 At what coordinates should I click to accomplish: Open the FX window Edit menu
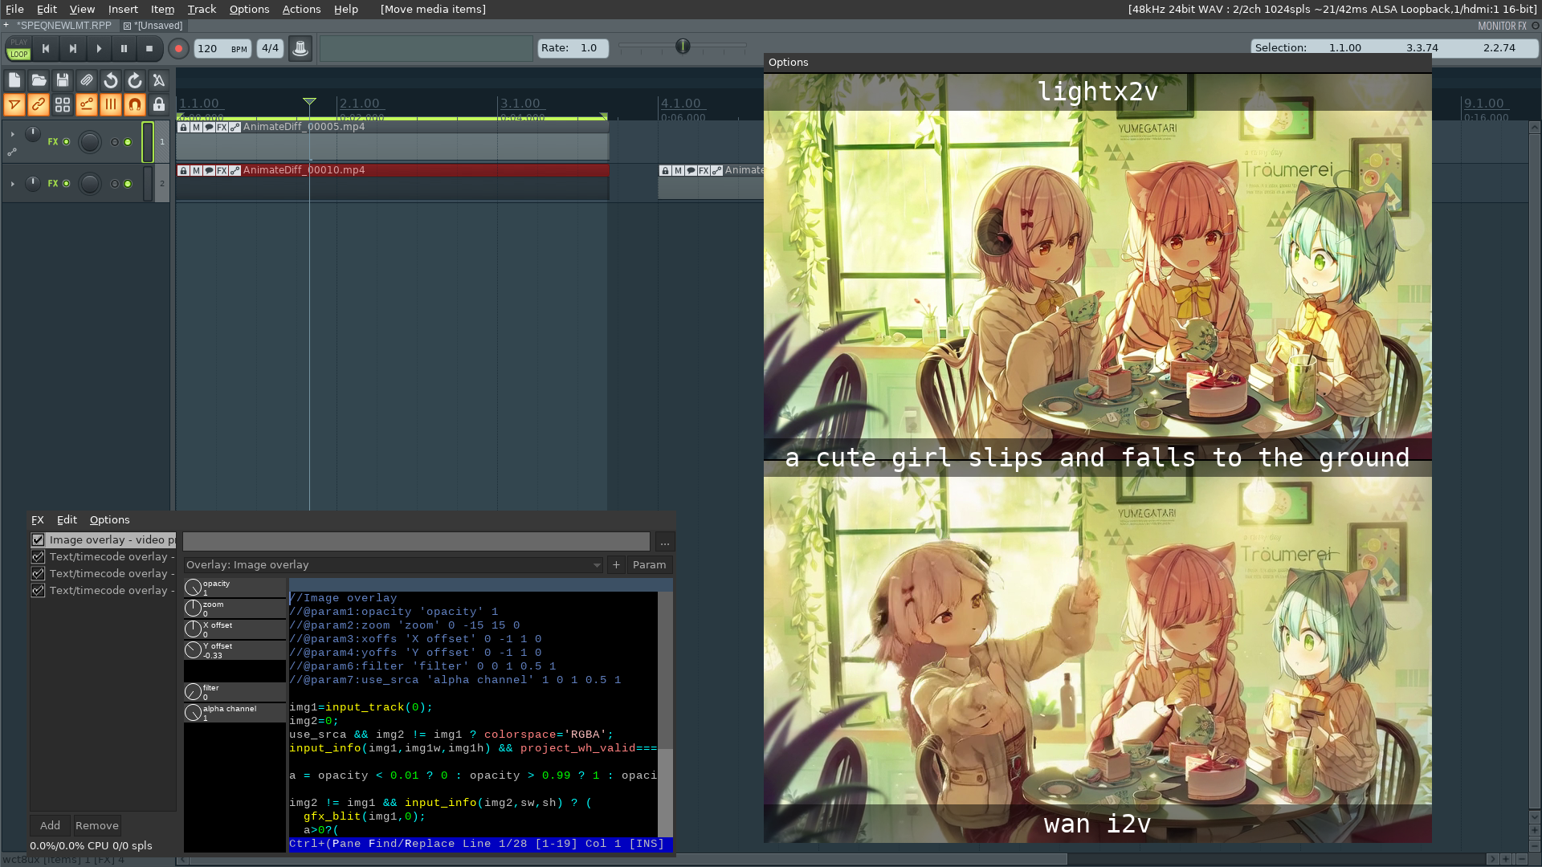pyautogui.click(x=67, y=520)
